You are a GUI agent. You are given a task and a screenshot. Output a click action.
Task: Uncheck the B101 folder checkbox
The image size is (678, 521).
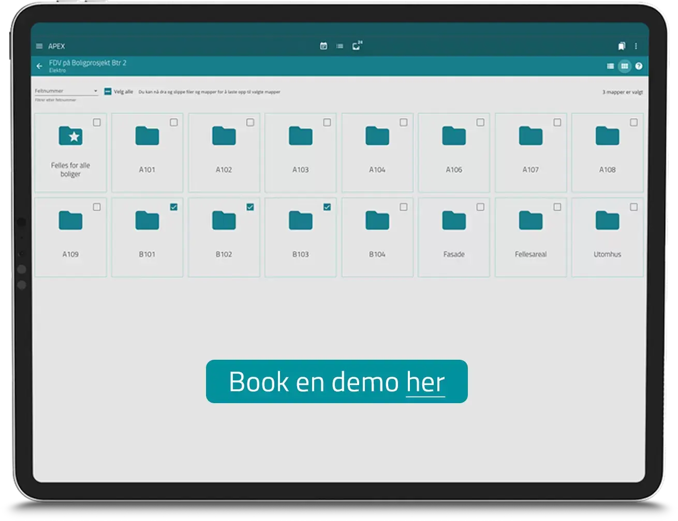click(174, 207)
